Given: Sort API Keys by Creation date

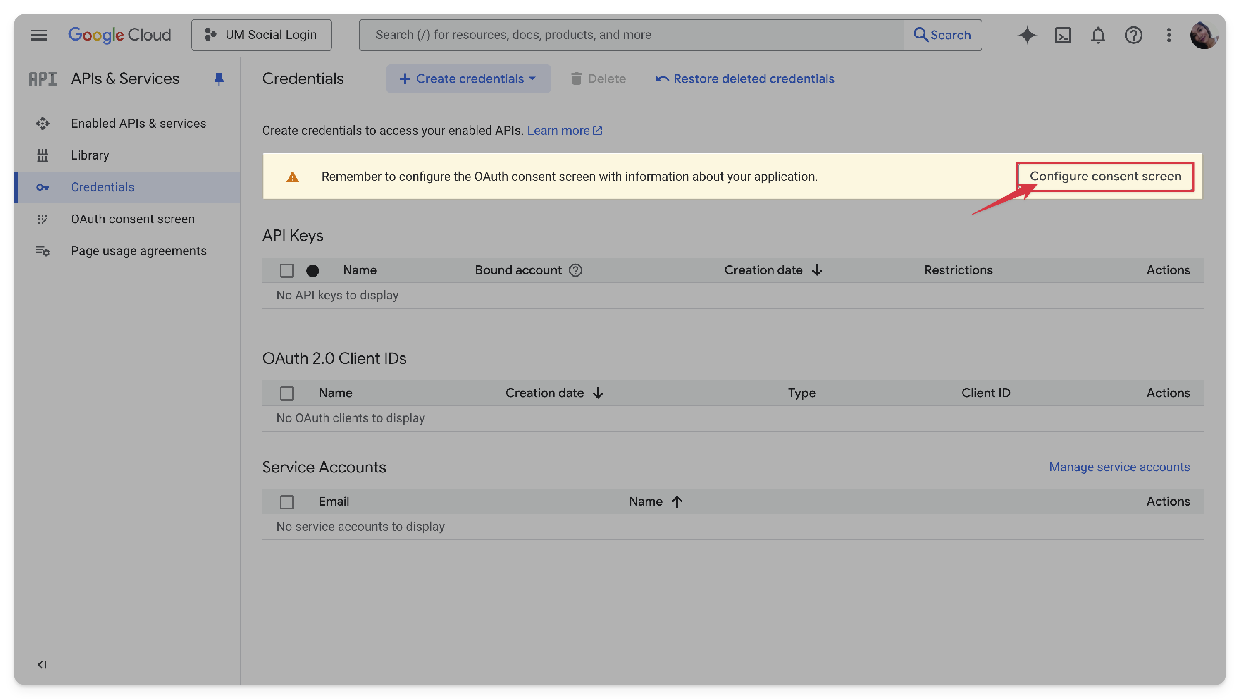Looking at the screenshot, I should coord(773,270).
